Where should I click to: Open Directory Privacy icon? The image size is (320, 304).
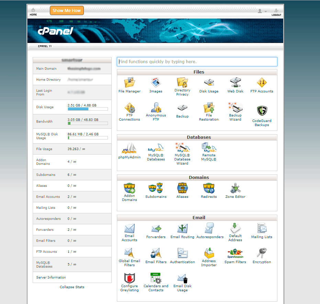click(x=182, y=82)
